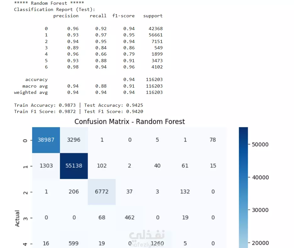Click the Confusion Matrix - Random Forest title
Screen dimensions: 294x248
coord(129,122)
